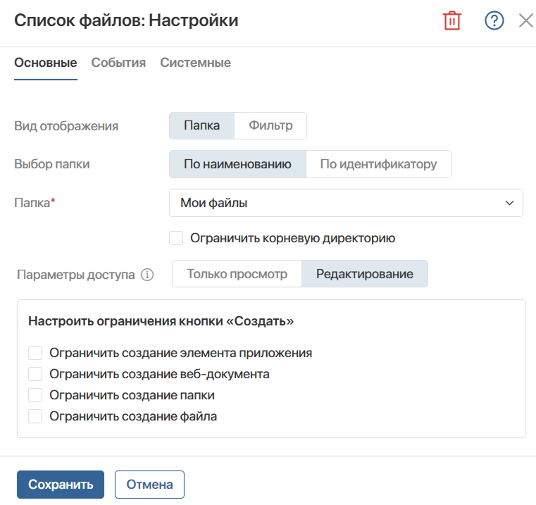Check Ограничить создание веб-документа

(35, 374)
